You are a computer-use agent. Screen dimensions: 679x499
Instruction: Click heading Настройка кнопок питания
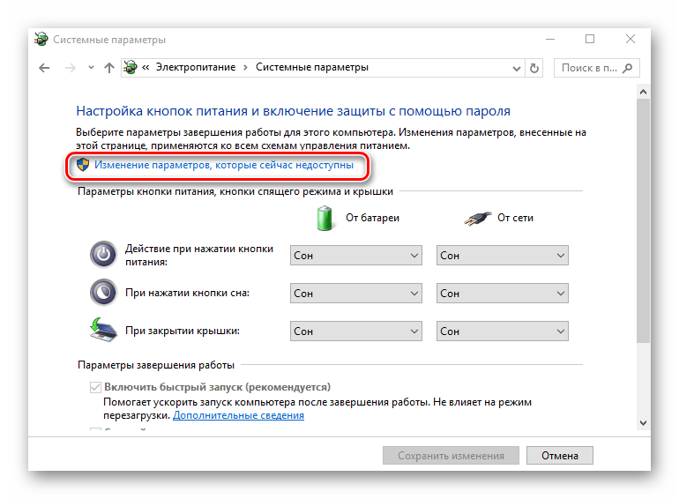coord(293,111)
